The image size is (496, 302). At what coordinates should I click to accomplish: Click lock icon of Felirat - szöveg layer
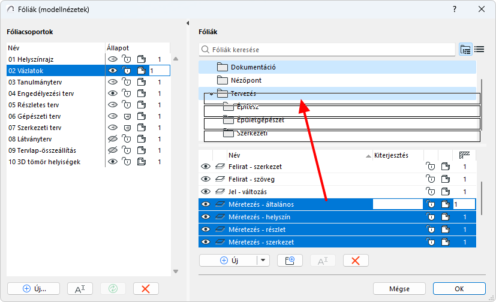pyautogui.click(x=430, y=179)
